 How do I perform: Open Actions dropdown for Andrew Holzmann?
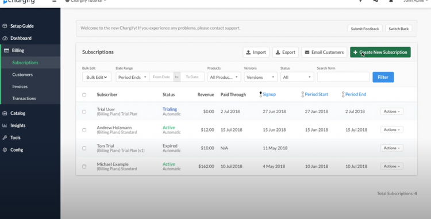coord(392,130)
